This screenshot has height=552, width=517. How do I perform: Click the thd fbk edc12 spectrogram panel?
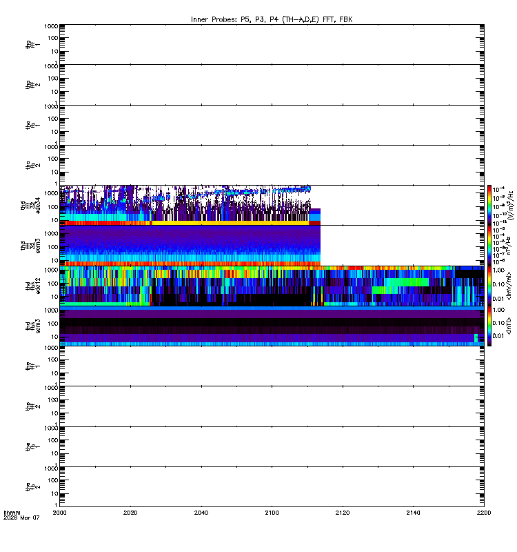tap(272, 286)
